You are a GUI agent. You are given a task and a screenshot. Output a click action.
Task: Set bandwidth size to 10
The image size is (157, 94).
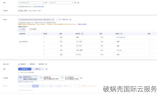[43, 86]
